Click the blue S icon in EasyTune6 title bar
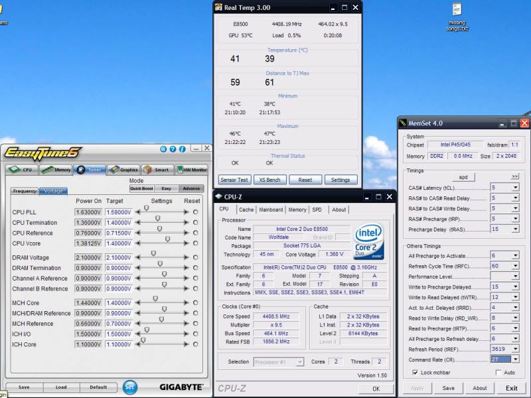This screenshot has height=398, width=531. click(163, 149)
